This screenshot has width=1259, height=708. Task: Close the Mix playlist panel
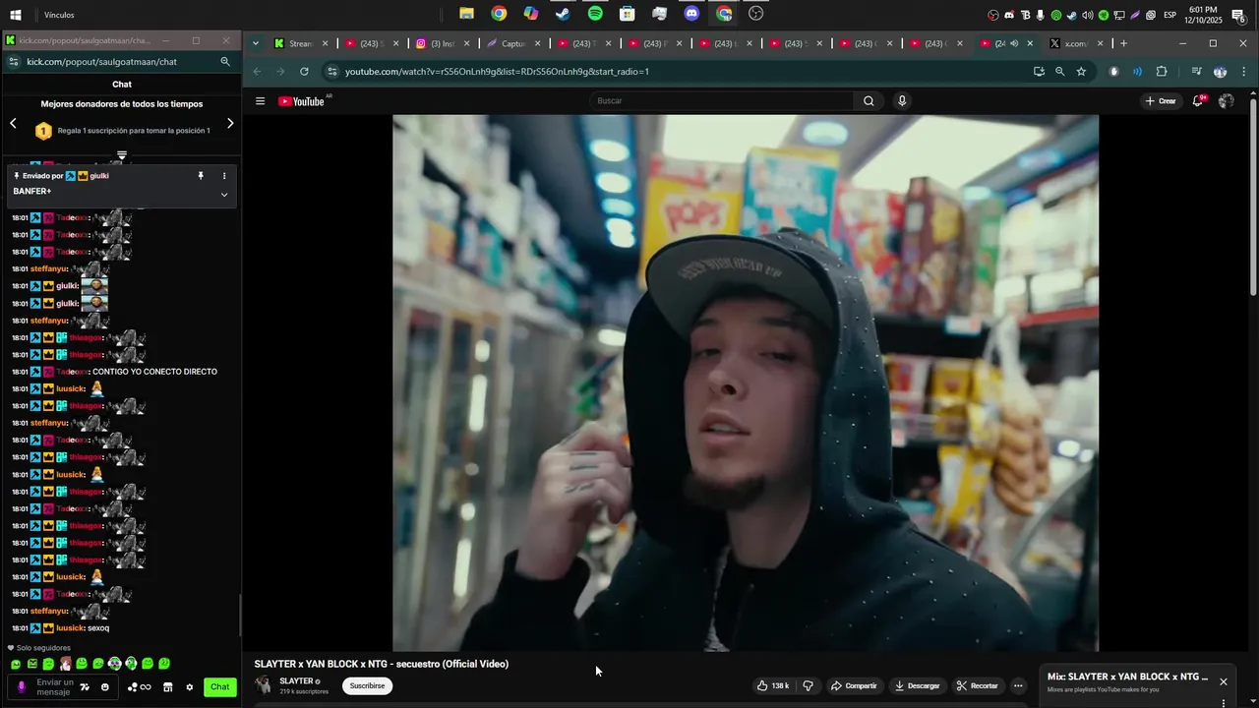click(1224, 681)
